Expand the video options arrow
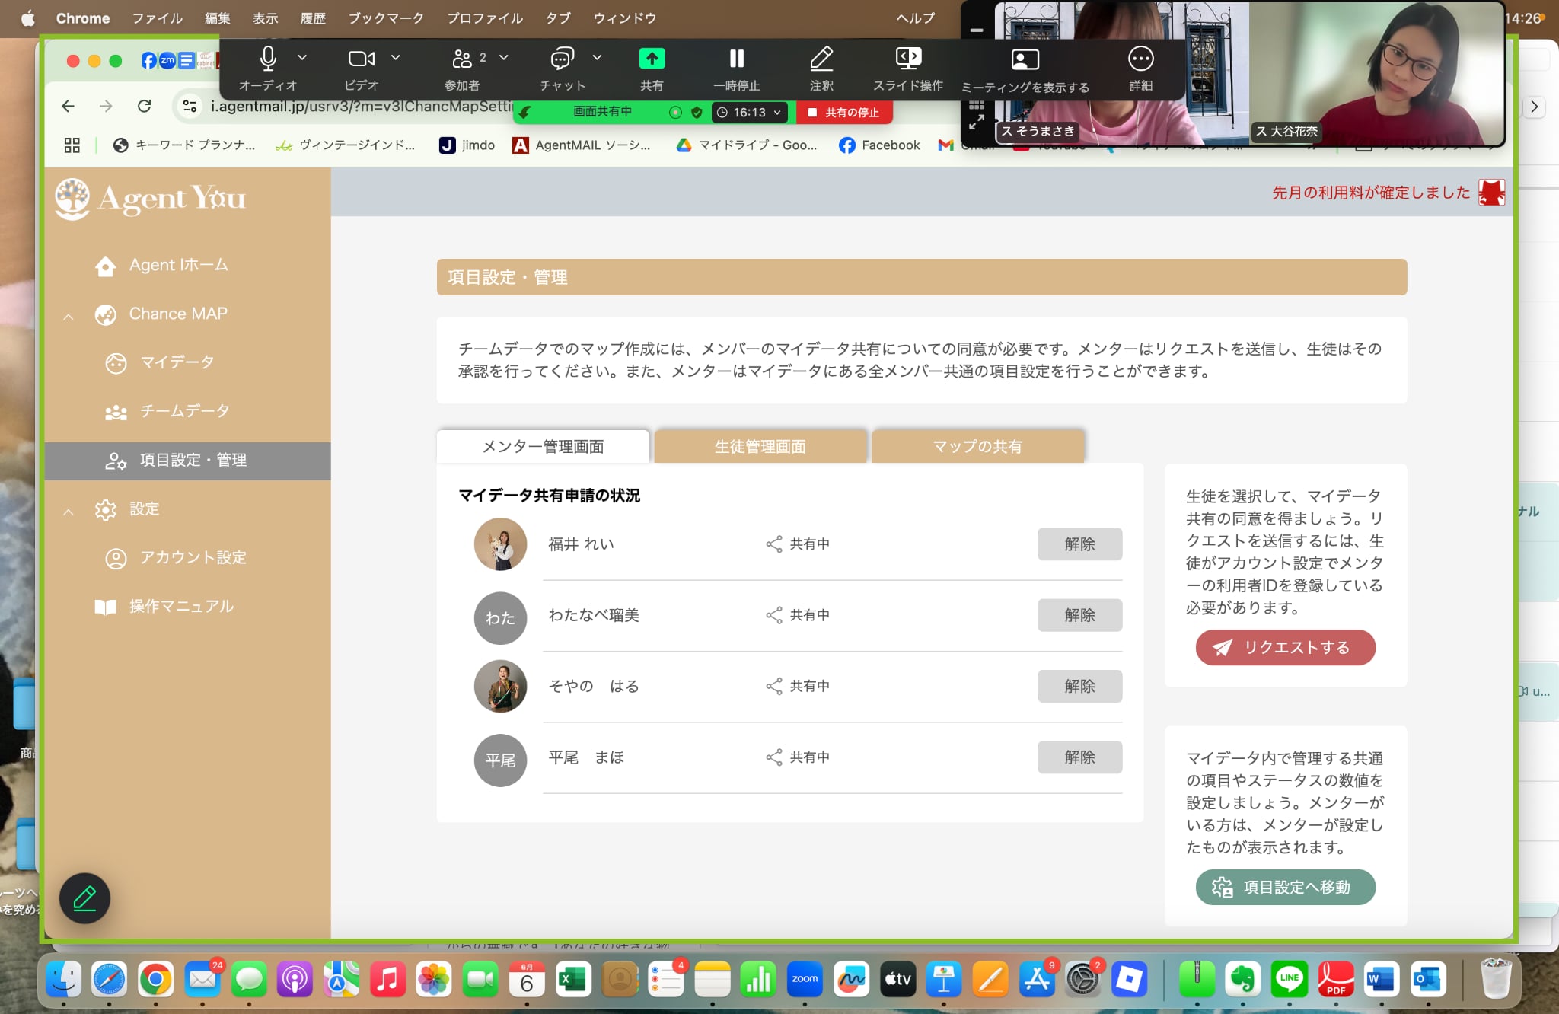Image resolution: width=1559 pixels, height=1014 pixels. [395, 57]
